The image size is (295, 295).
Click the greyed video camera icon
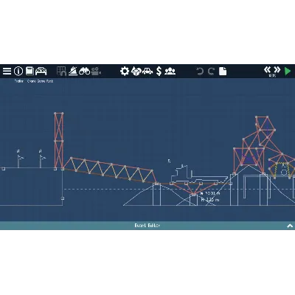point(97,72)
